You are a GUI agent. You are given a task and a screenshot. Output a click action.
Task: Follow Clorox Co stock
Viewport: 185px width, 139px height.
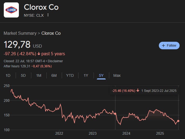(x=169, y=46)
